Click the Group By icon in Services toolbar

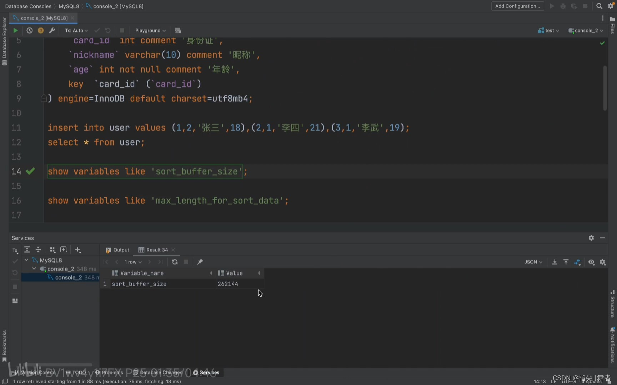pyautogui.click(x=52, y=250)
